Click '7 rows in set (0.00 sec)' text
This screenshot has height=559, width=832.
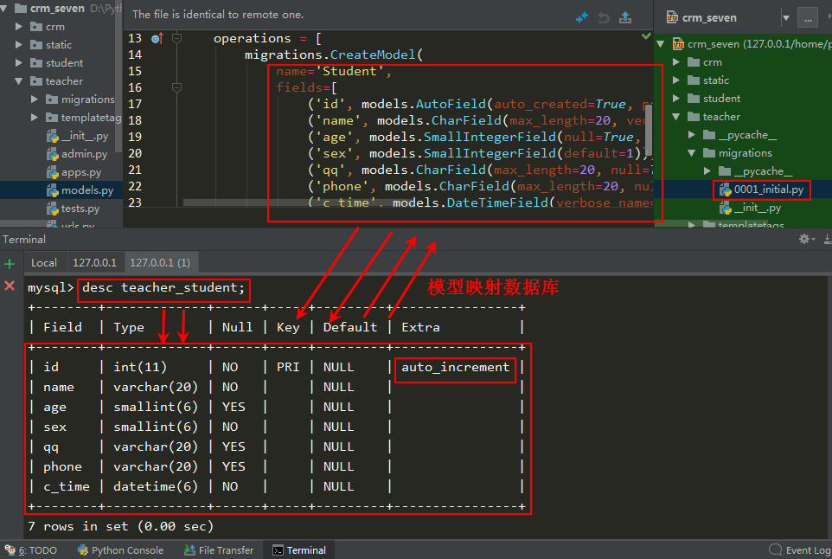[x=120, y=527]
